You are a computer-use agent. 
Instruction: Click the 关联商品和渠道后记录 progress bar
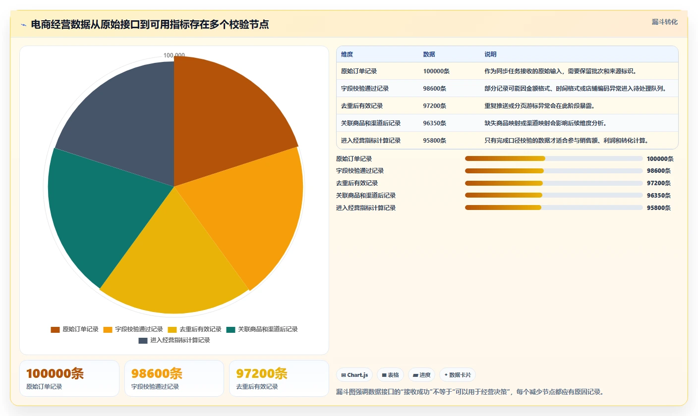click(554, 195)
